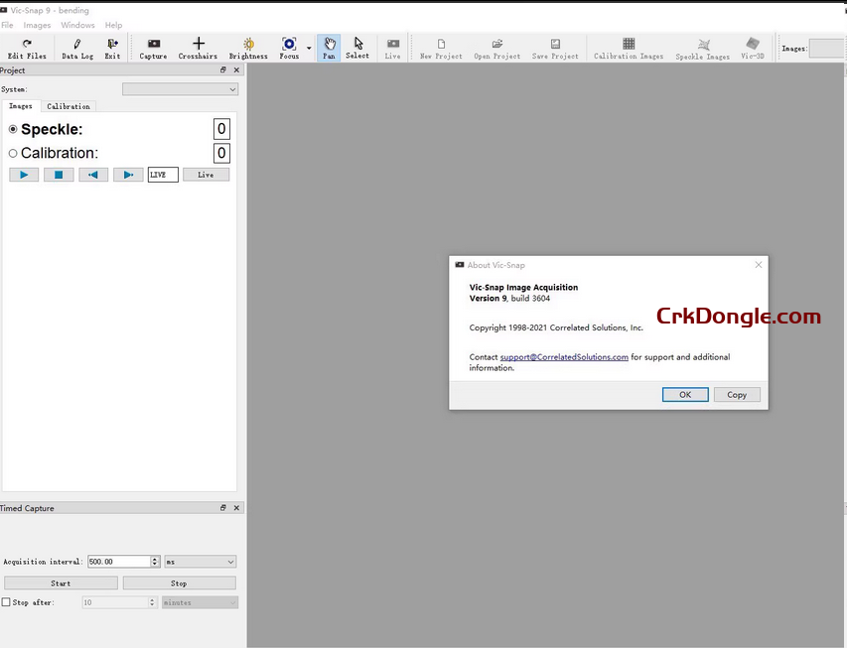Enable the Crosshairs tool
847x648 pixels.
[x=198, y=48]
